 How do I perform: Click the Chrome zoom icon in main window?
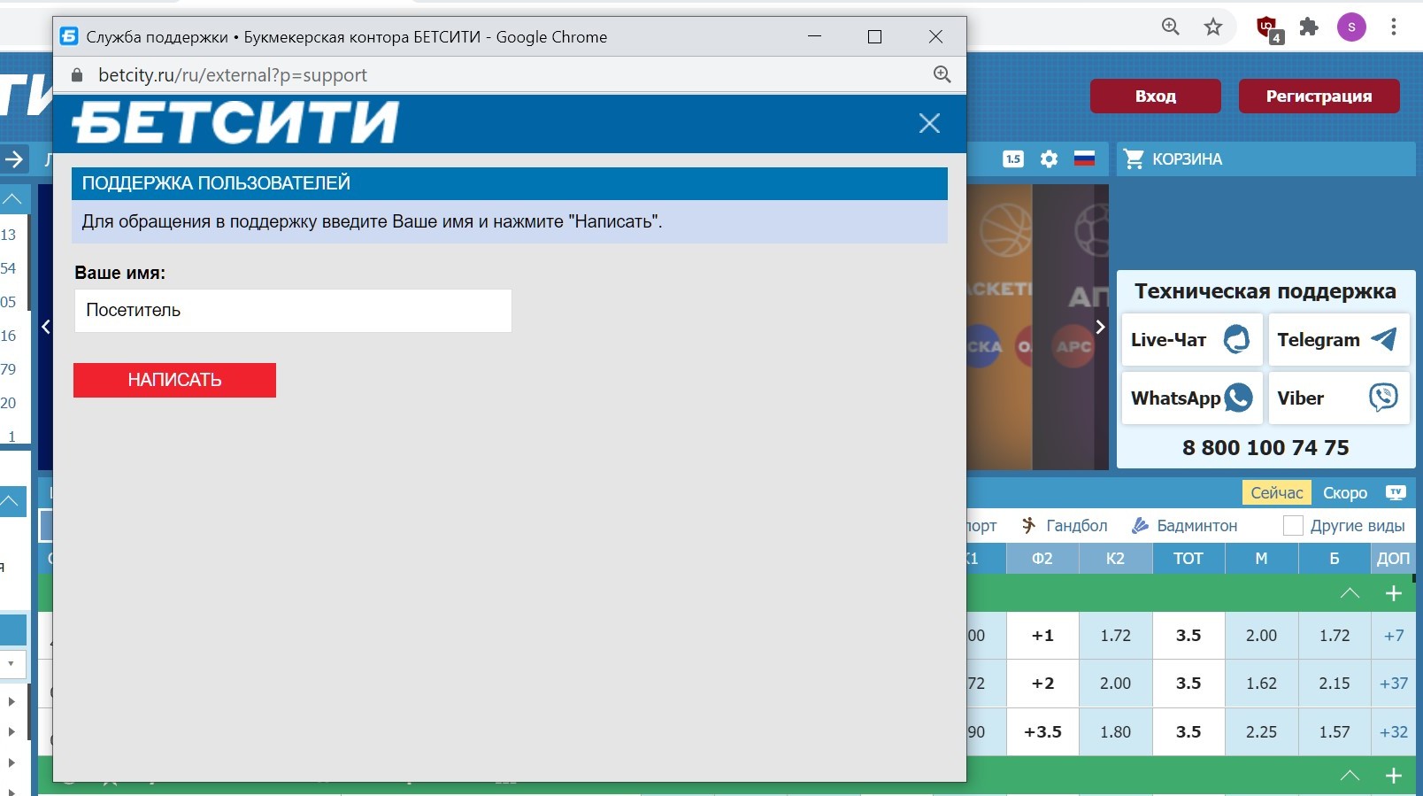(1171, 27)
